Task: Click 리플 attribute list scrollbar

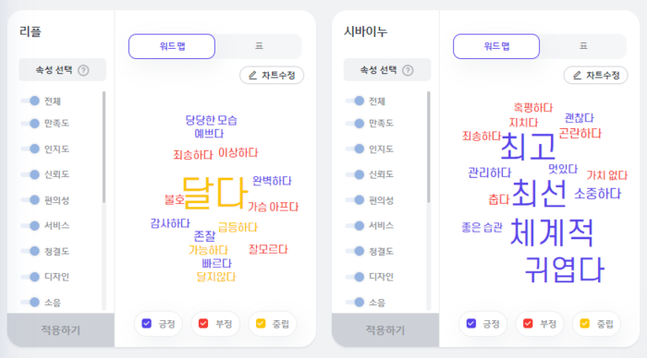Action: tap(104, 147)
